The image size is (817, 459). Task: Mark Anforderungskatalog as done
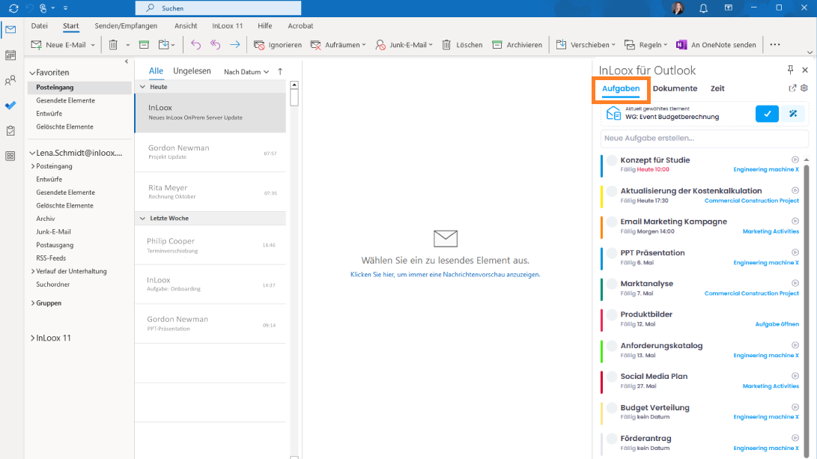[612, 346]
